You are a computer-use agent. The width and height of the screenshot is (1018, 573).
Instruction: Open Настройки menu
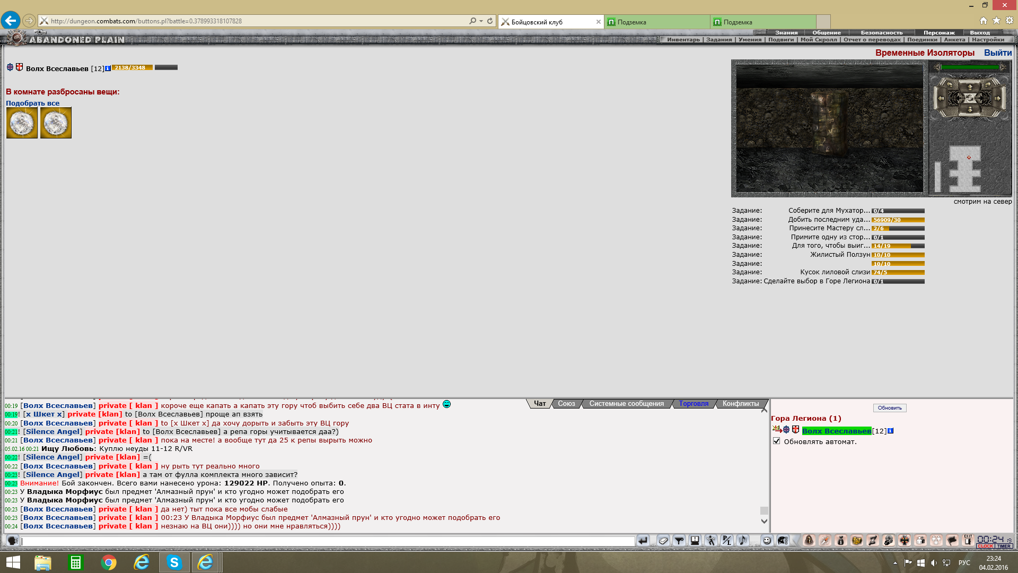click(x=988, y=40)
